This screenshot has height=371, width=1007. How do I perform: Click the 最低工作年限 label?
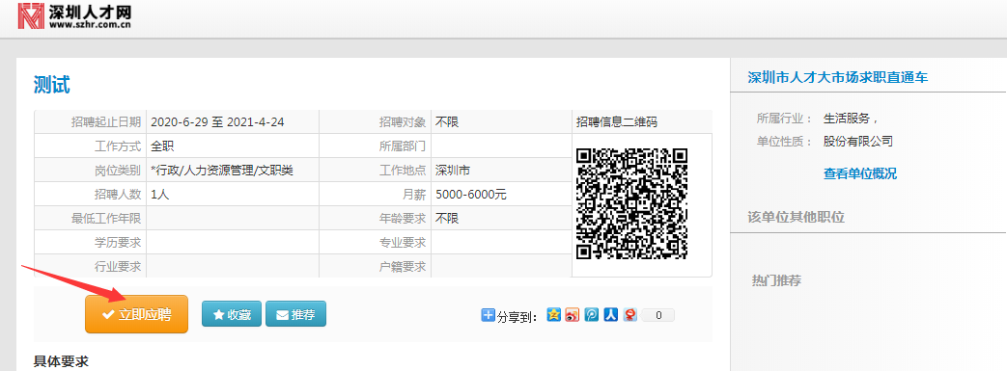[x=106, y=219]
